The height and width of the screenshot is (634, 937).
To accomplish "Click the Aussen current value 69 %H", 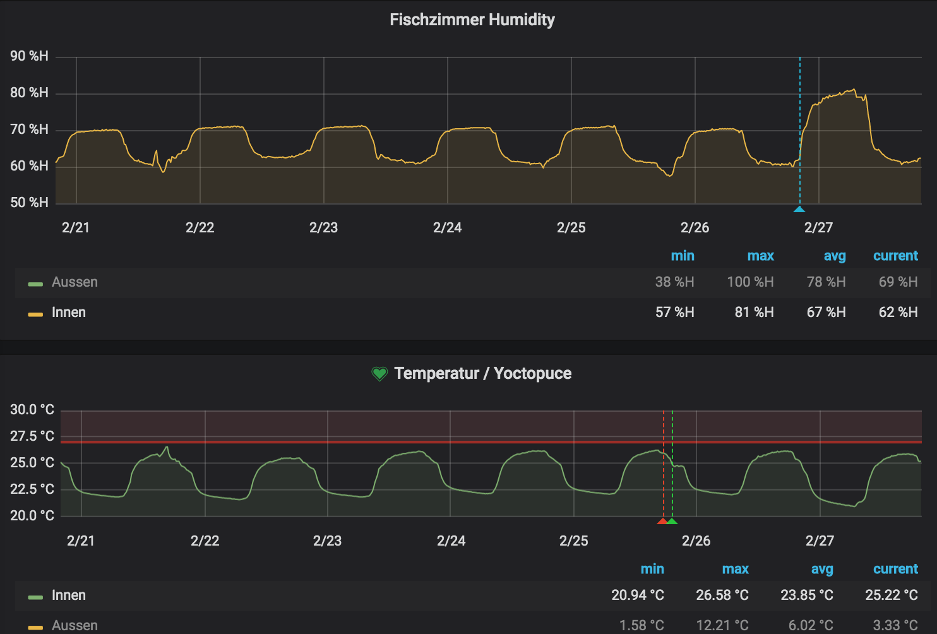I will tap(898, 282).
